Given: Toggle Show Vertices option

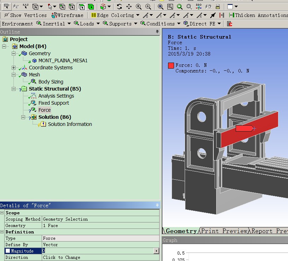Looking at the screenshot, I should pos(25,15).
